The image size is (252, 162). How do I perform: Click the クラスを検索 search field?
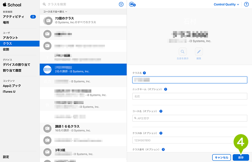point(80,4)
